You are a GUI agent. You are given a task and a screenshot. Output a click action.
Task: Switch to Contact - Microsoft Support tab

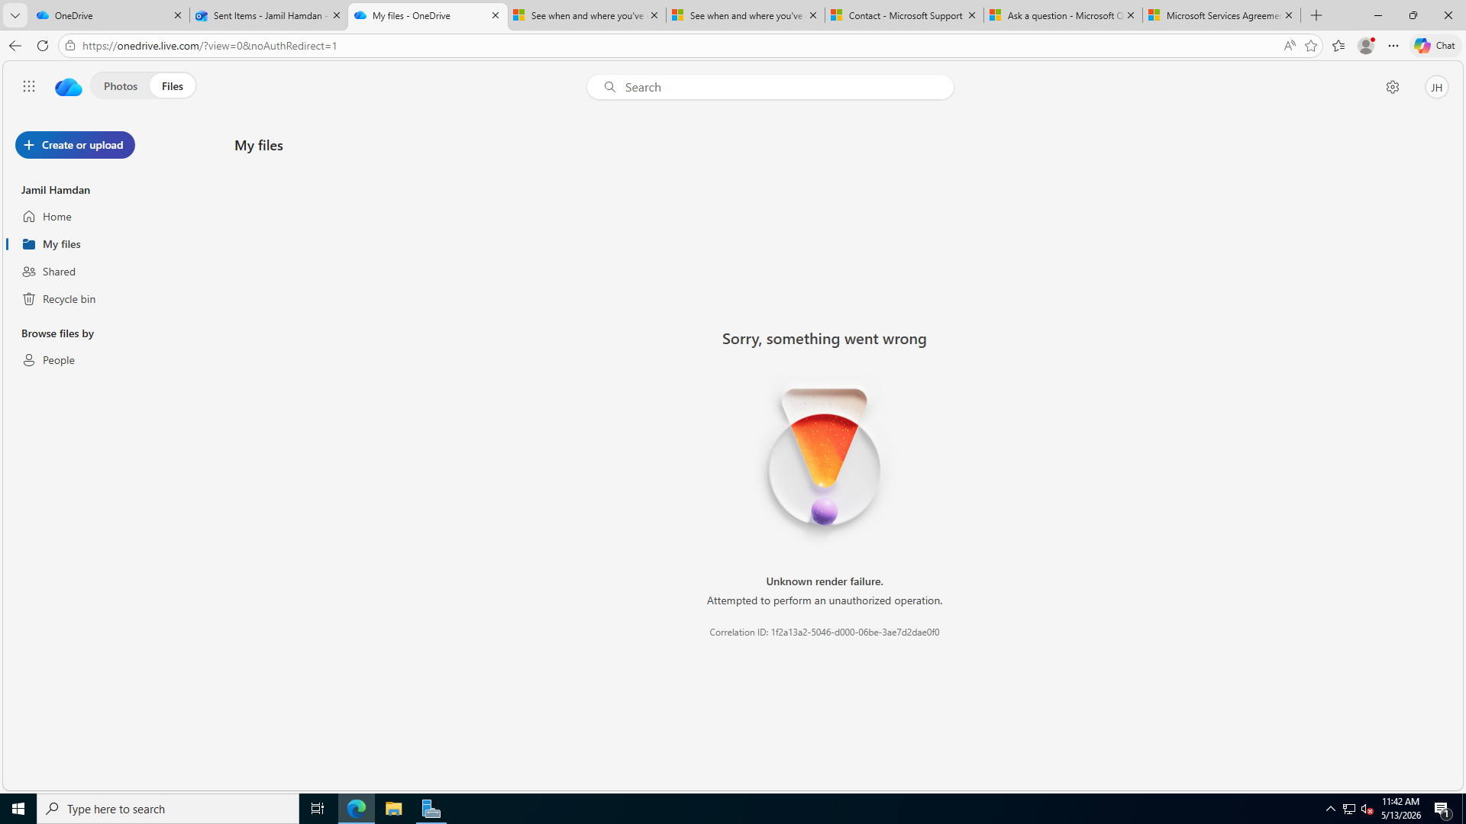[x=903, y=15]
